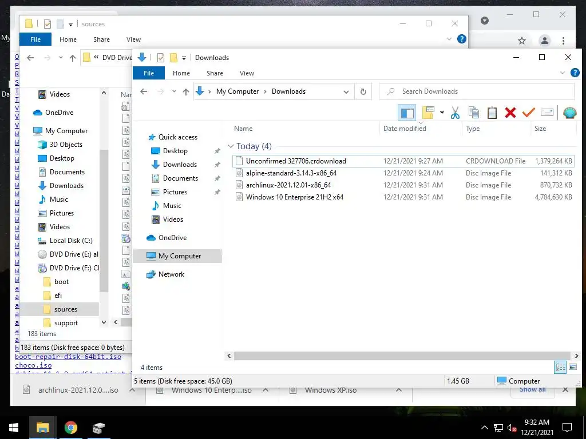Click the Paste clipboard icon in Downloads toolbar

[492, 113]
